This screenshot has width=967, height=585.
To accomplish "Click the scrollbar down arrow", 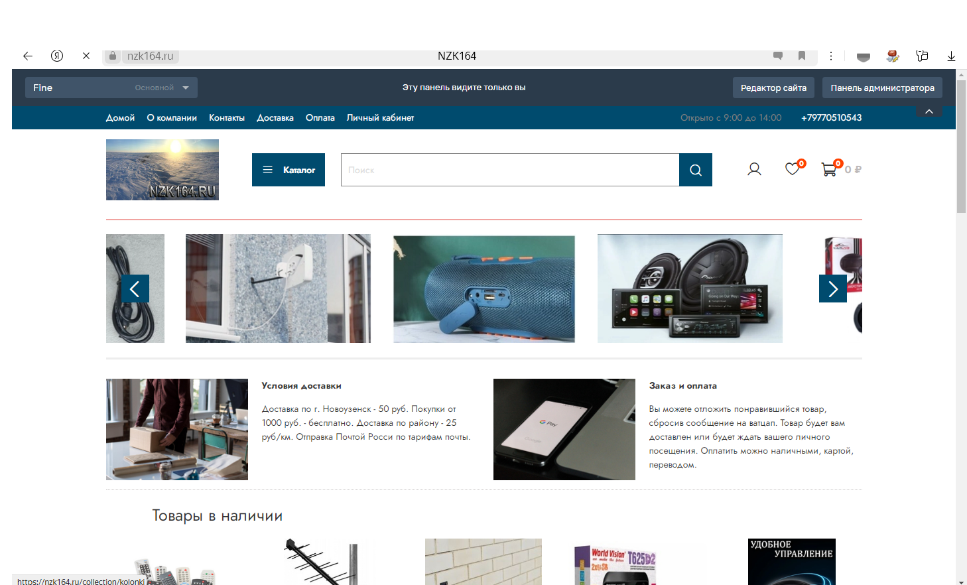I will [x=961, y=582].
